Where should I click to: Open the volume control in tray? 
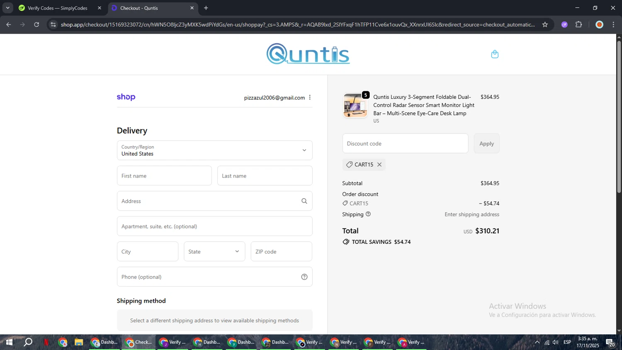point(556,342)
